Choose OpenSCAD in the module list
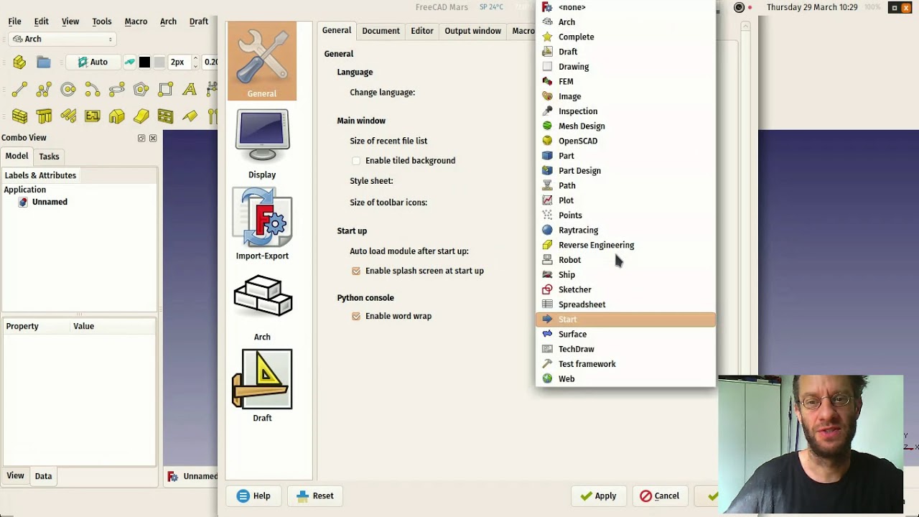 [625, 141]
